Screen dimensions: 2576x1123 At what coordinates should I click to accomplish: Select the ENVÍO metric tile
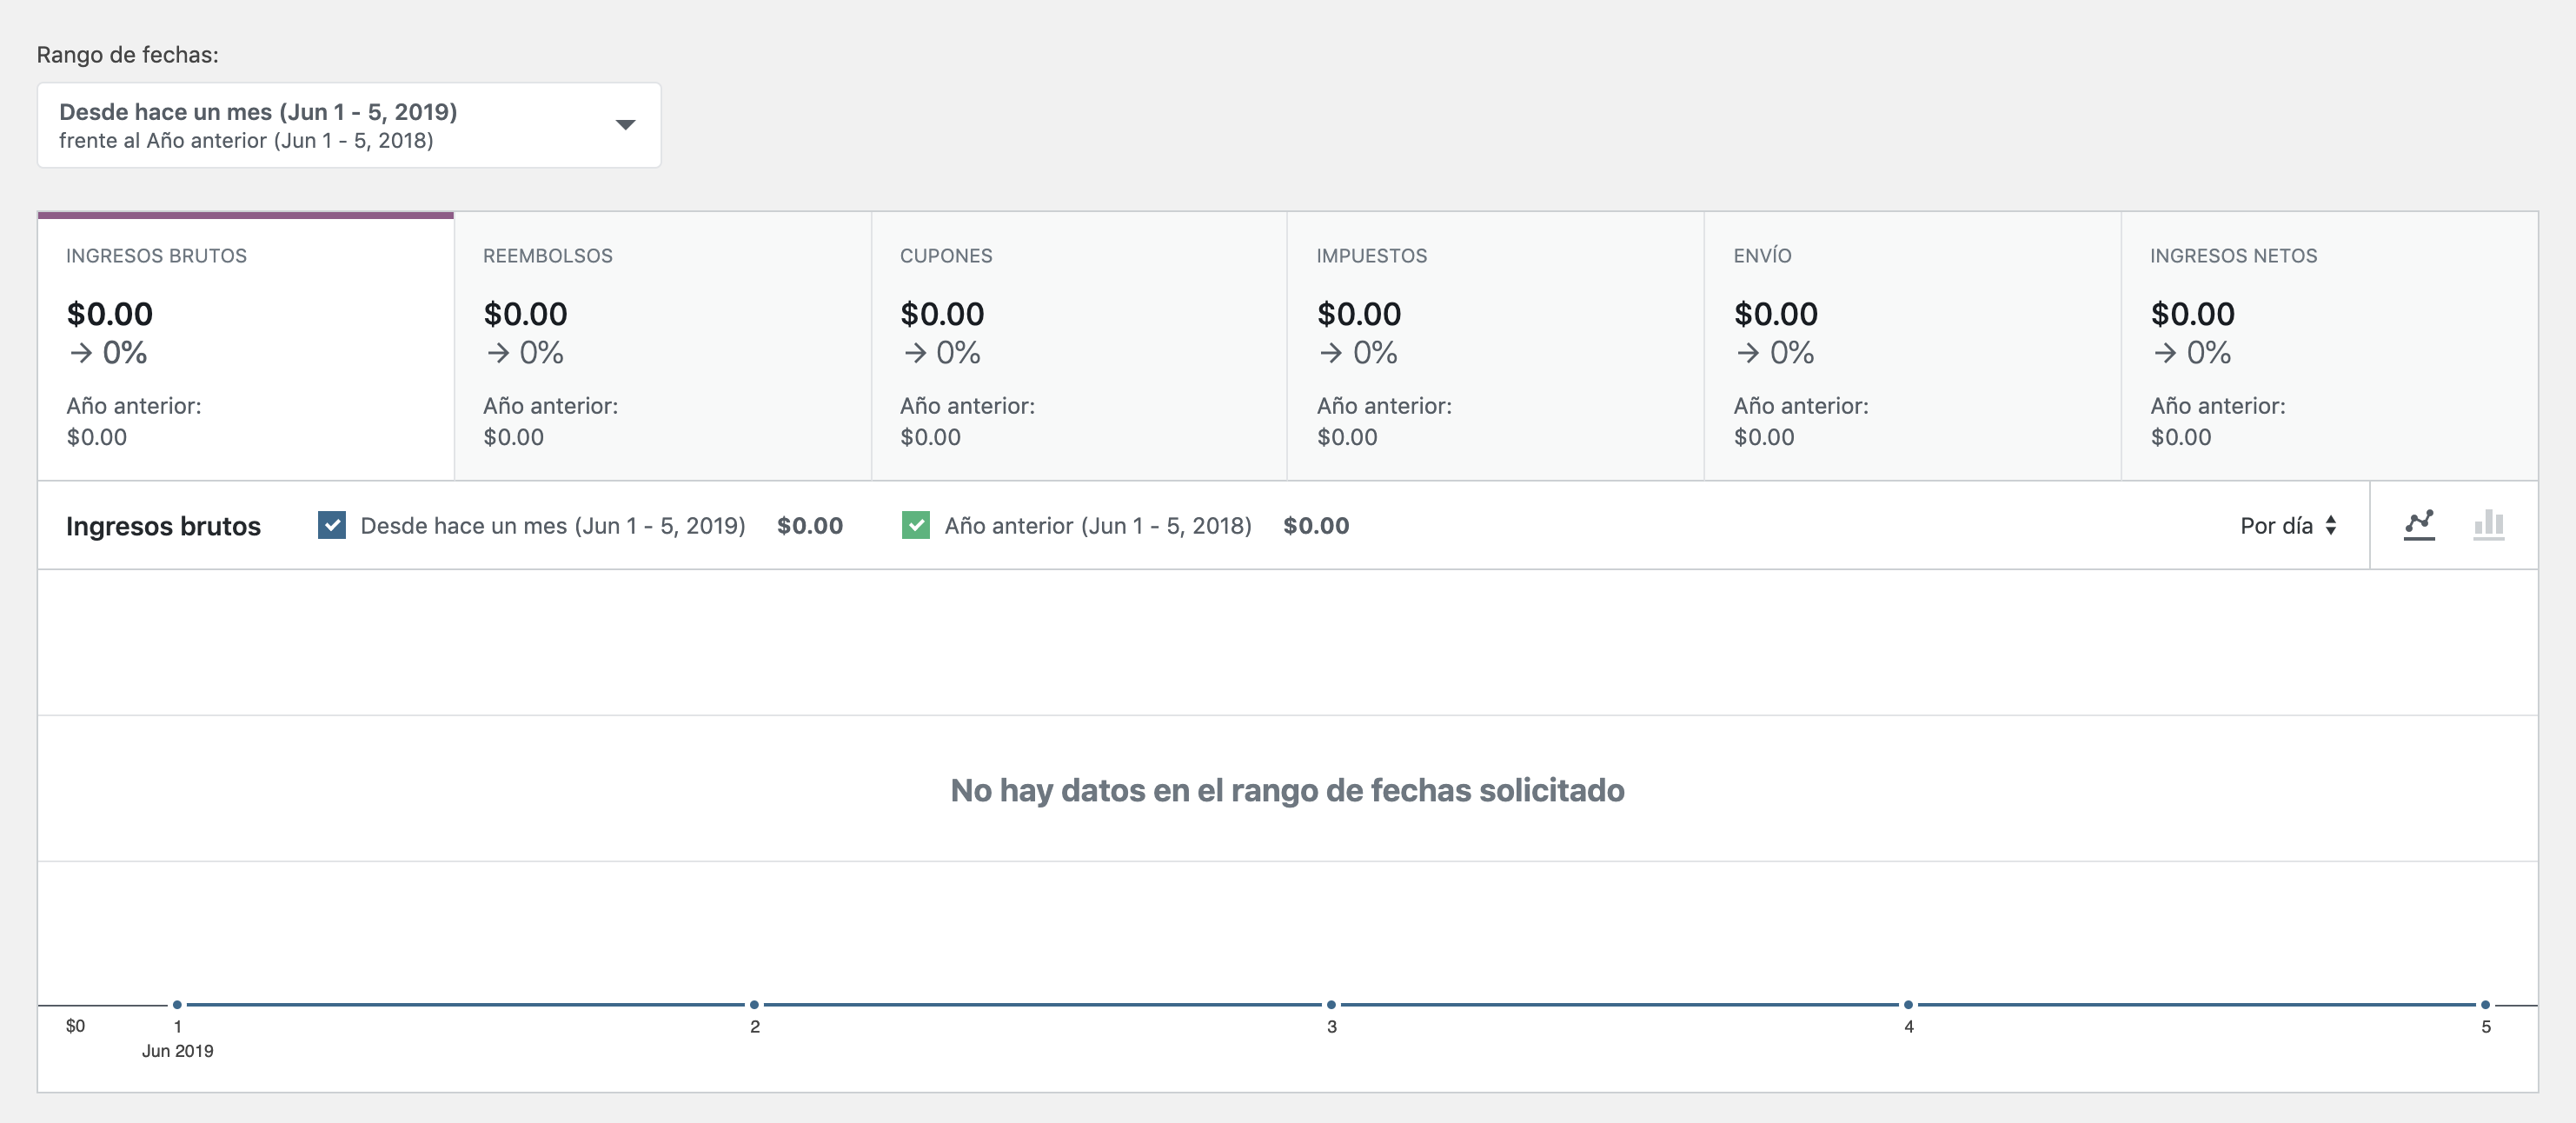click(1911, 345)
